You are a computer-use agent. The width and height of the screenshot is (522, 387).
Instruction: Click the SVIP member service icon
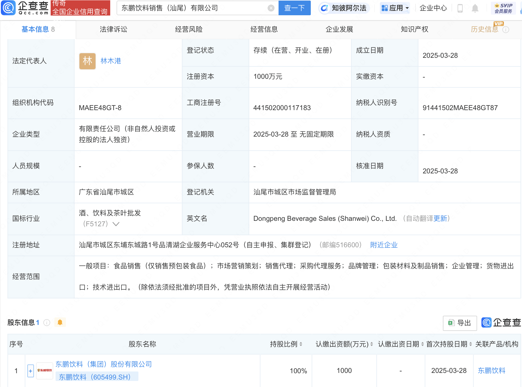(x=503, y=8)
